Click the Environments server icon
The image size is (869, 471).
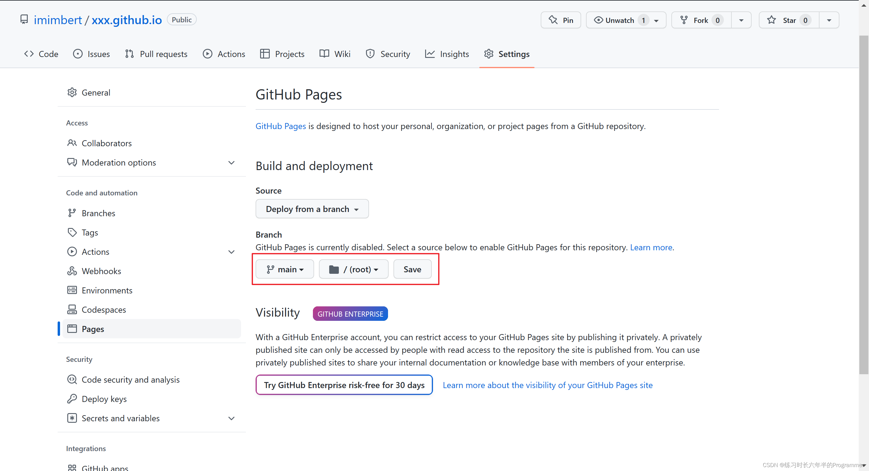tap(72, 290)
